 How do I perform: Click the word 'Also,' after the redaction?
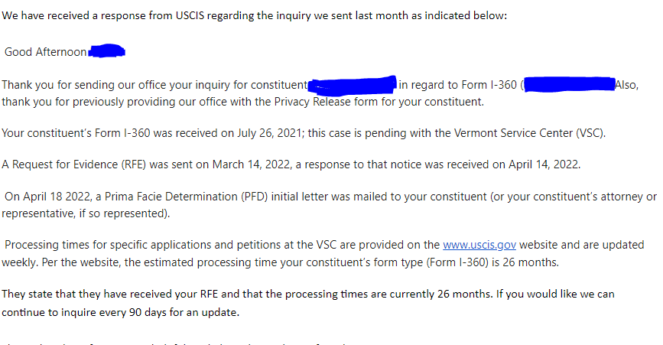click(x=626, y=85)
